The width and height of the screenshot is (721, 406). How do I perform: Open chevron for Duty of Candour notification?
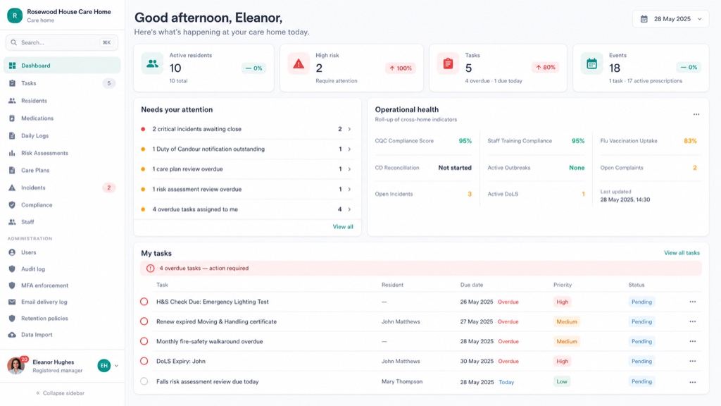point(349,149)
